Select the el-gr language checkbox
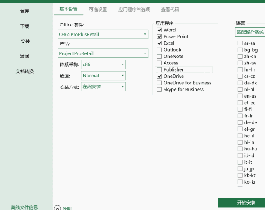This screenshot has width=265, height=210. pyautogui.click(x=240, y=129)
